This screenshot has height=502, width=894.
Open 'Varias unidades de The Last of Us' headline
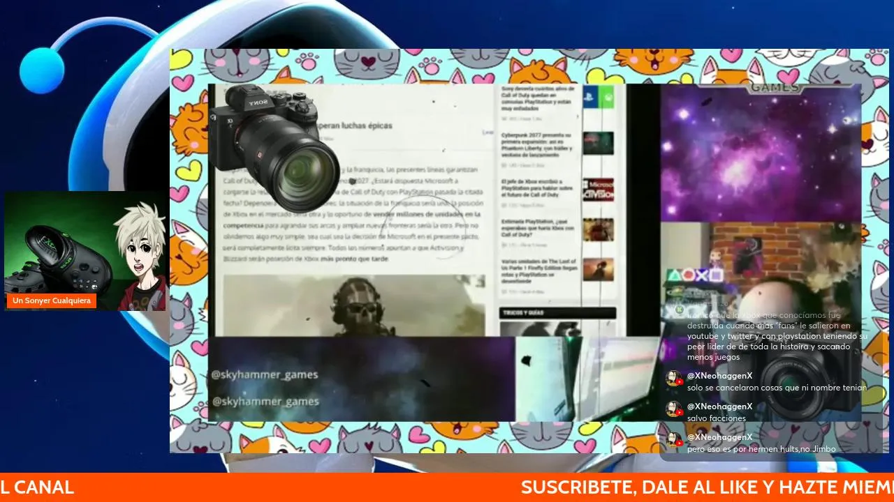[538, 270]
